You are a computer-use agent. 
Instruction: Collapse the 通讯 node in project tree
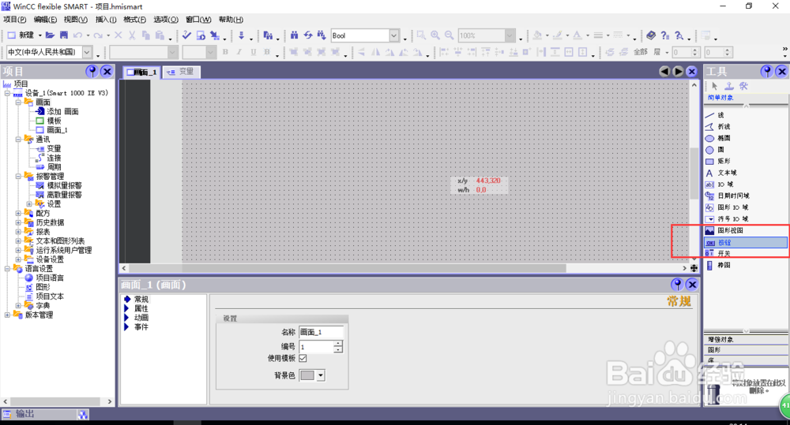(18, 140)
